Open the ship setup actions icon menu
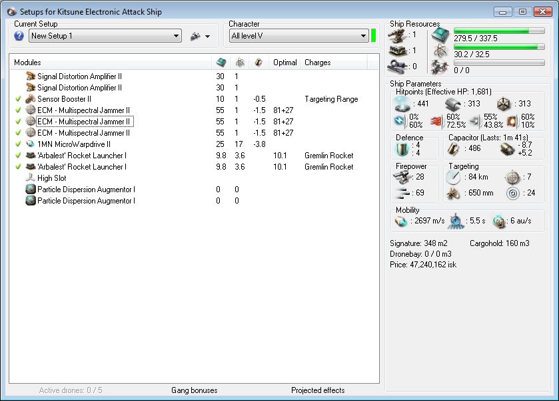 coord(200,36)
